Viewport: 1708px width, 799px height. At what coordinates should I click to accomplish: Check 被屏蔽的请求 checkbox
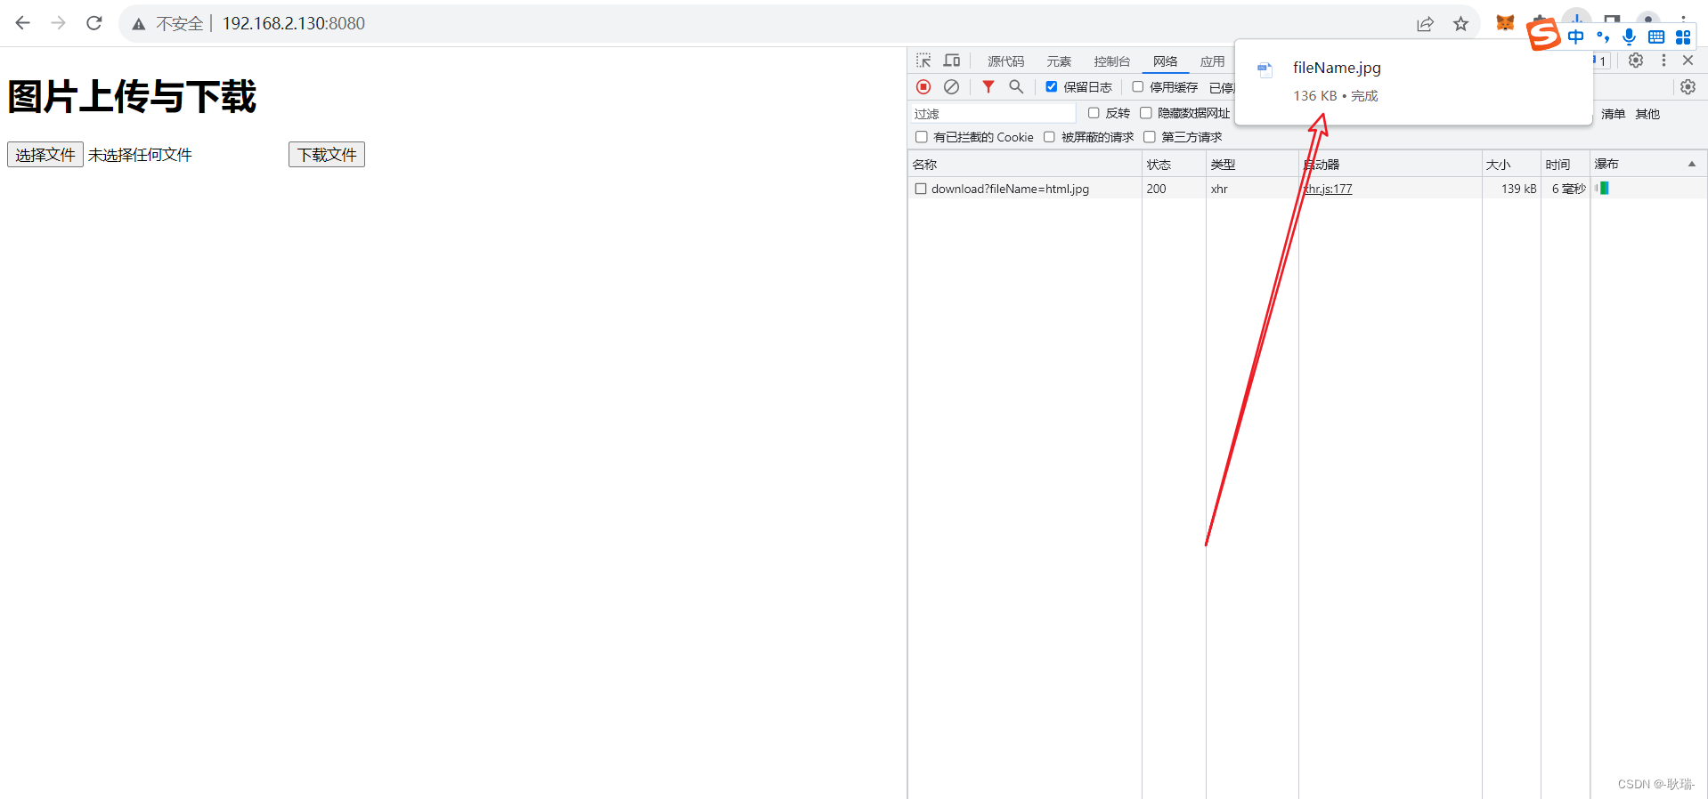[1049, 137]
